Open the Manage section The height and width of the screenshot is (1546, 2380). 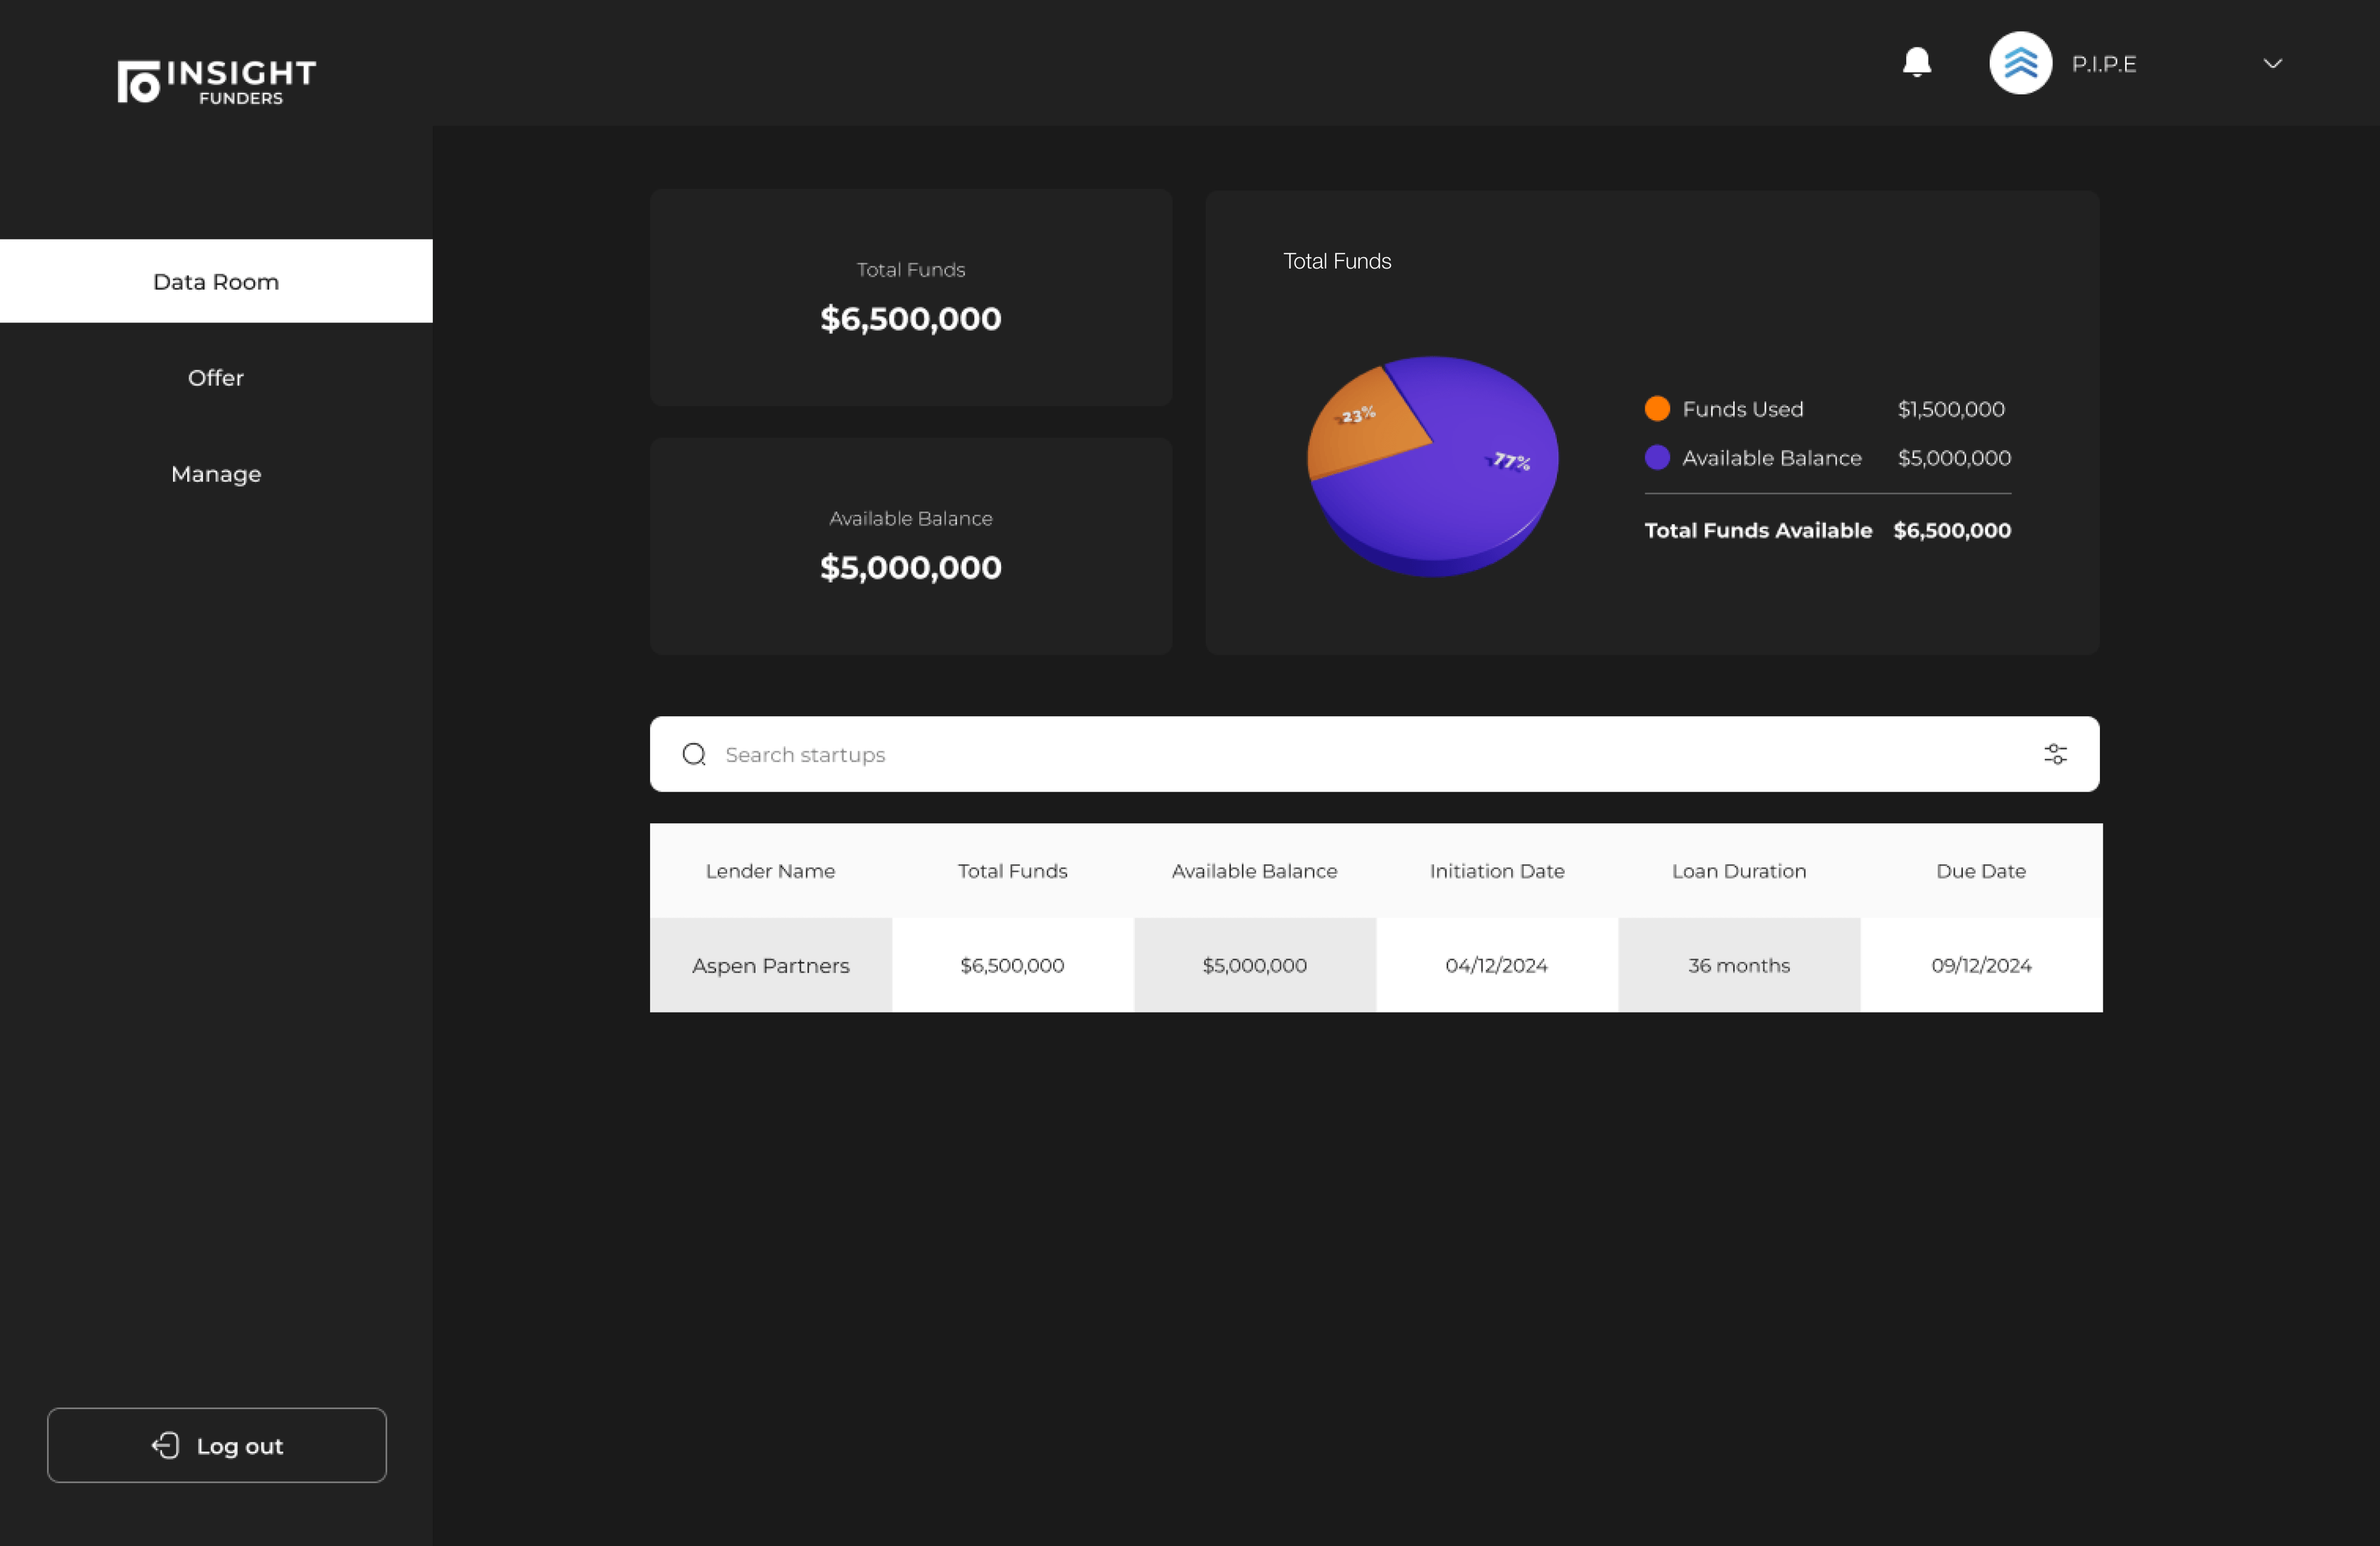point(216,473)
